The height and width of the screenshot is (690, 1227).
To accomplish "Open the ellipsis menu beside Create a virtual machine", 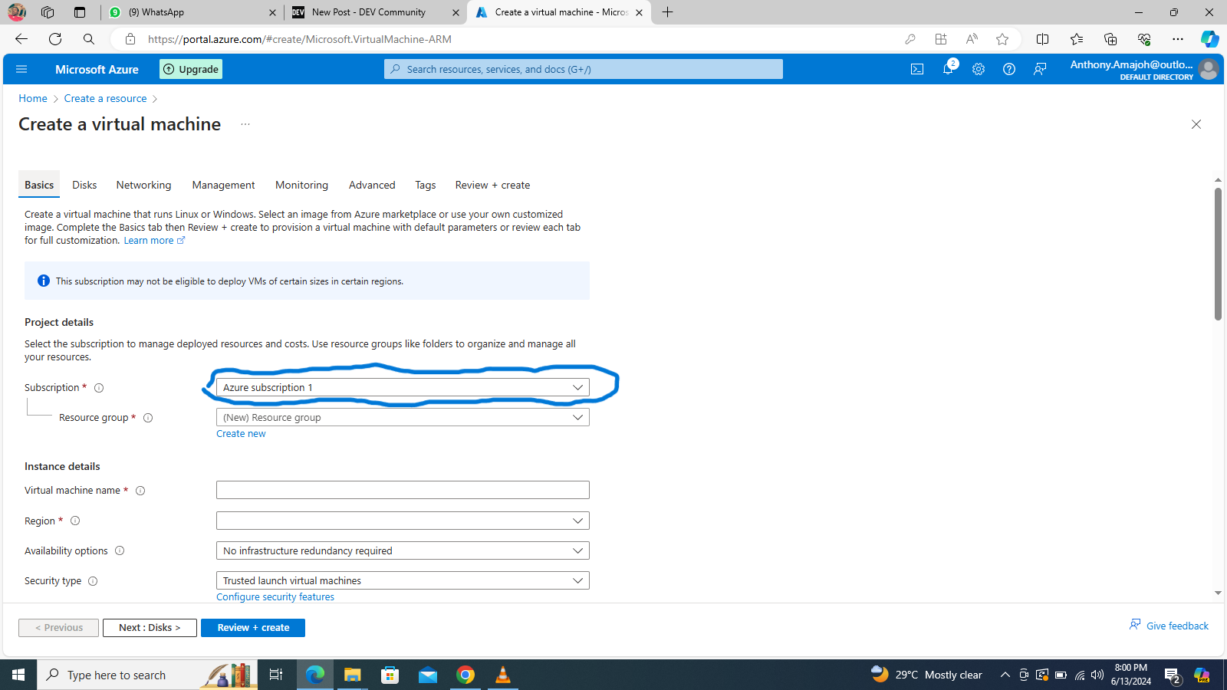I will (x=245, y=124).
